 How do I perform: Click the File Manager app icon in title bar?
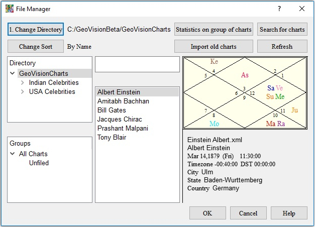pos(10,9)
